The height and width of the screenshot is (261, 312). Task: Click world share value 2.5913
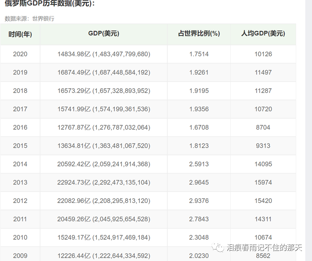199,164
